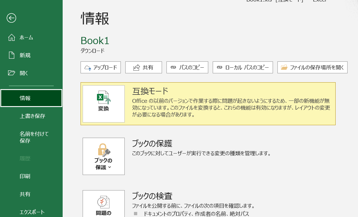Image resolution: width=358 pixels, height=217 pixels.
Task: Click the Home house icon
Action: [x=12, y=38]
